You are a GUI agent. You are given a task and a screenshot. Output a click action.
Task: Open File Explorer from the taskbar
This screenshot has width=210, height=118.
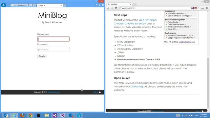pos(47,115)
